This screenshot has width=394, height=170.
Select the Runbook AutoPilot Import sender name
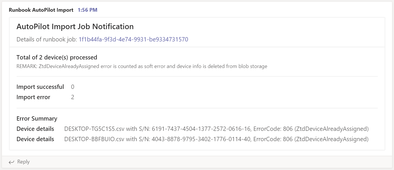coord(41,10)
